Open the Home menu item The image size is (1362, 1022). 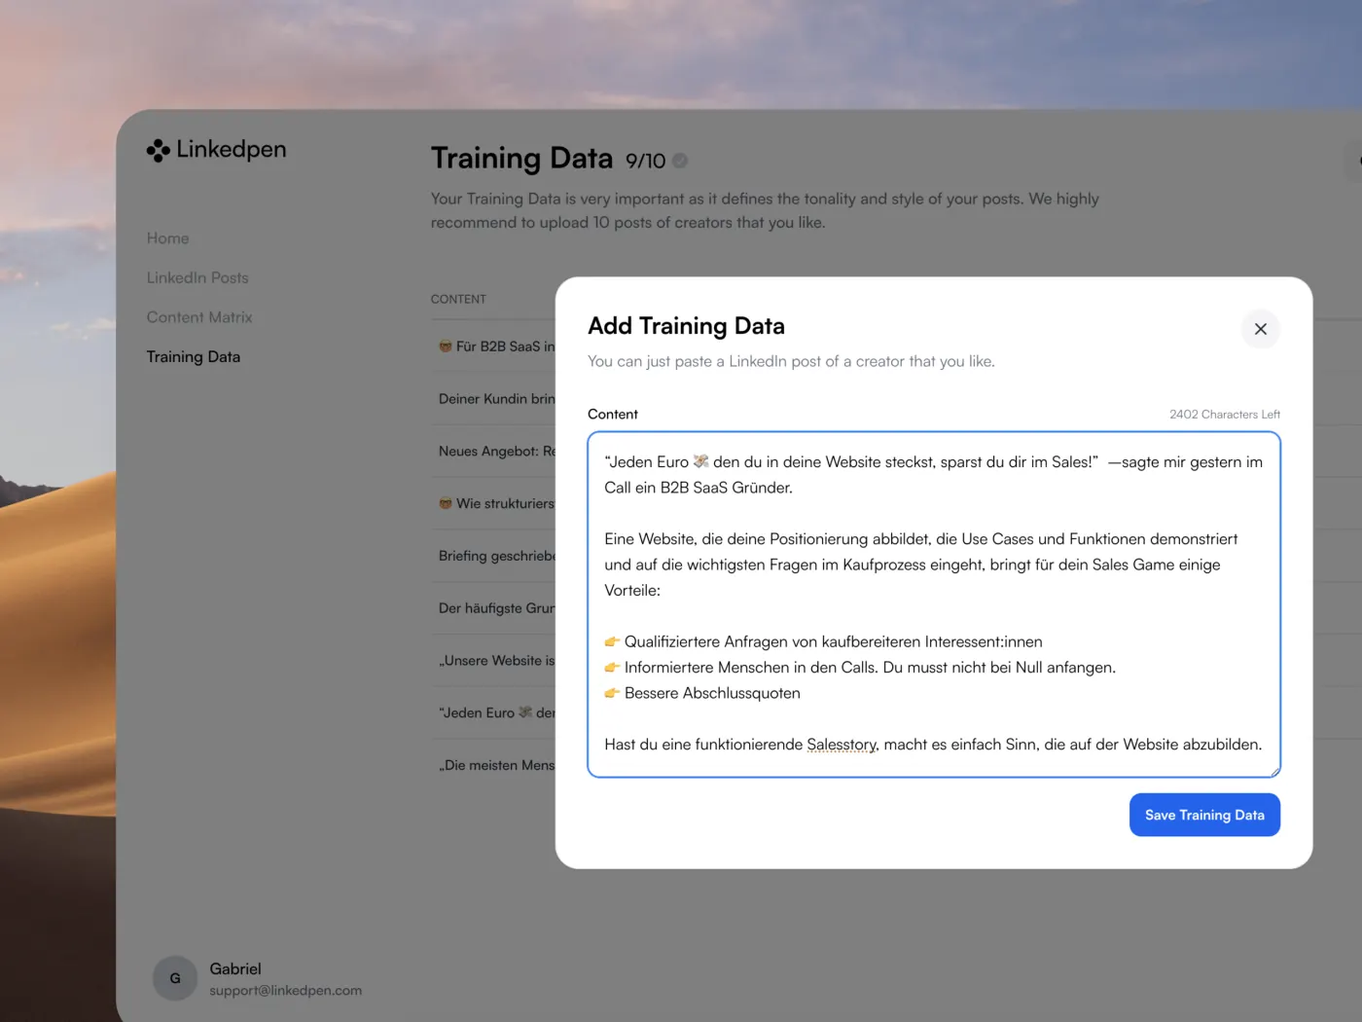click(x=167, y=238)
